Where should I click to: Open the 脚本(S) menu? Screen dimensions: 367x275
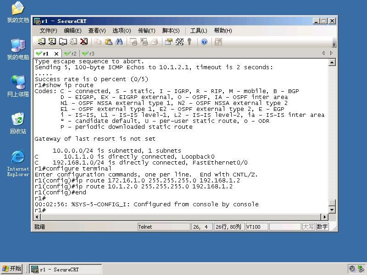click(171, 31)
